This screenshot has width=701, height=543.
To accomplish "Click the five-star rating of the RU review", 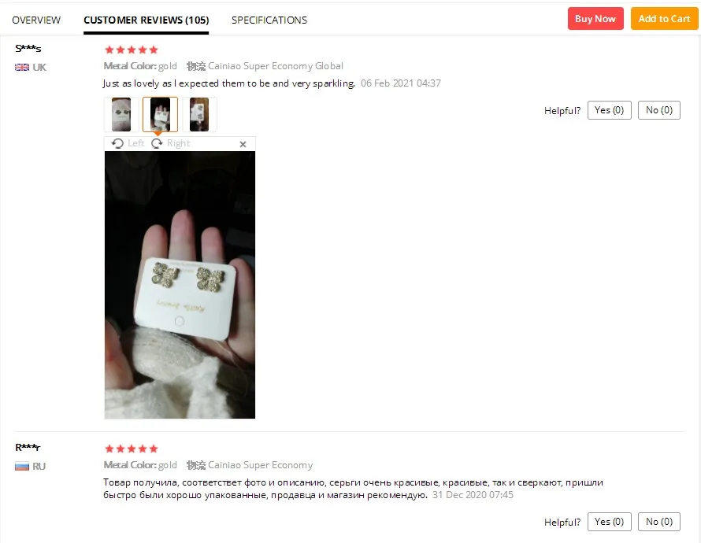I will tap(131, 449).
